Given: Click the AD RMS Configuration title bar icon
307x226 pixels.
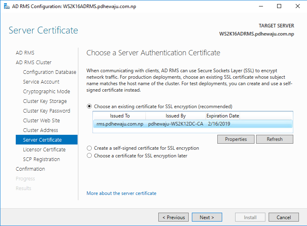Looking at the screenshot, I should click(x=6, y=6).
